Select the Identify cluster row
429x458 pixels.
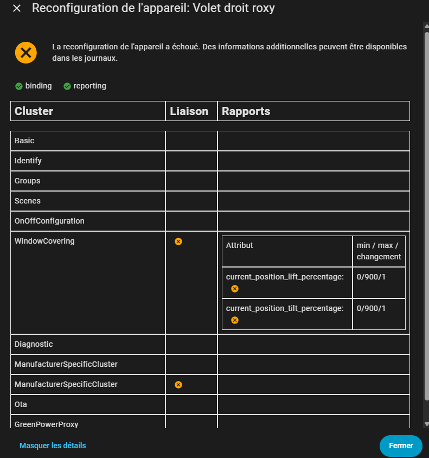(x=28, y=161)
